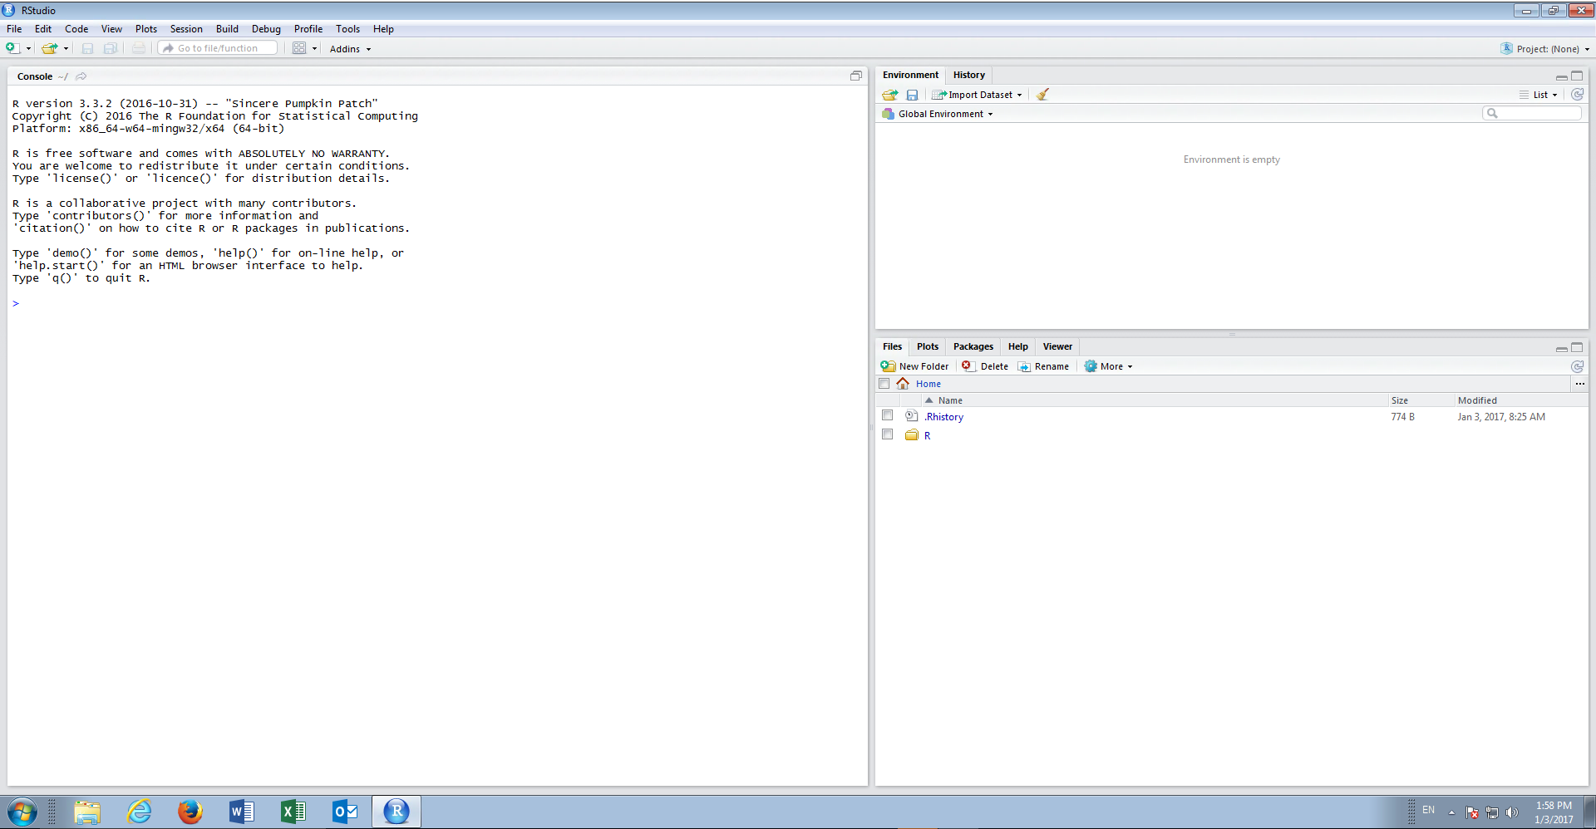
Task: Click the Environment search box
Action: pyautogui.click(x=1532, y=113)
